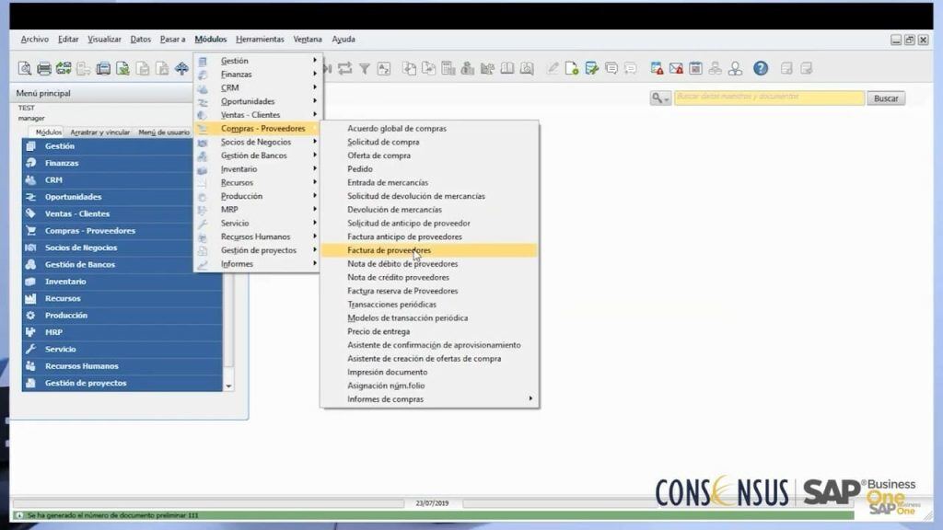Screen dimensions: 943x530
Task: Click the Print Preview toolbar icon
Action: (24, 68)
